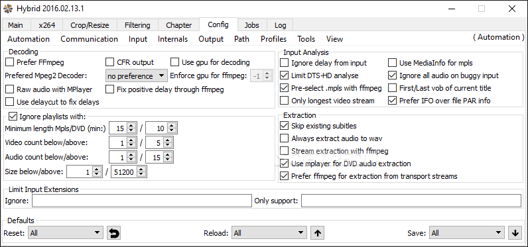Click the ( Automation ) label at top right
Screen dimensions: 528x247
coord(499,37)
